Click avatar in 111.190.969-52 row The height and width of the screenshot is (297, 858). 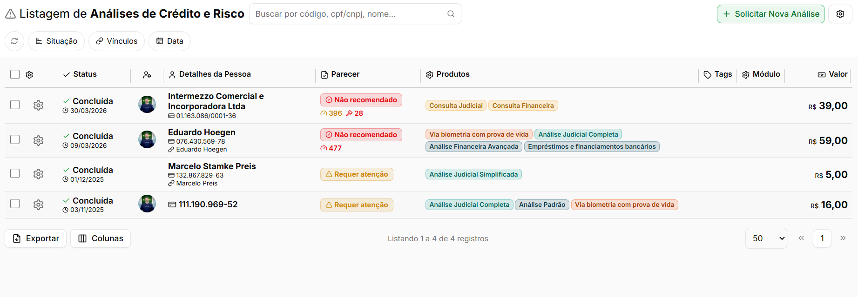(147, 204)
